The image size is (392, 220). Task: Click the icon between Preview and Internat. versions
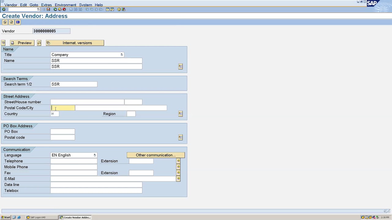tap(39, 43)
